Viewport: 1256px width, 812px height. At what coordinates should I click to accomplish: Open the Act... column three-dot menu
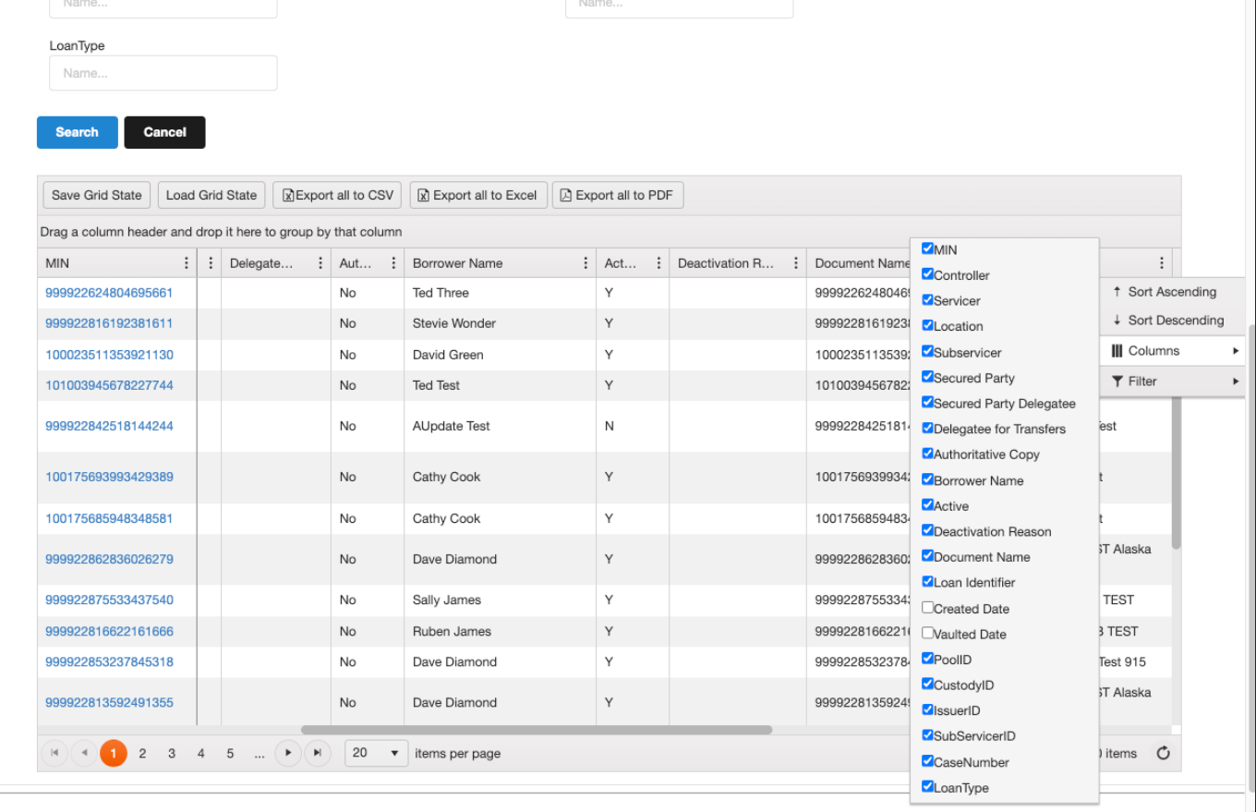click(x=658, y=263)
